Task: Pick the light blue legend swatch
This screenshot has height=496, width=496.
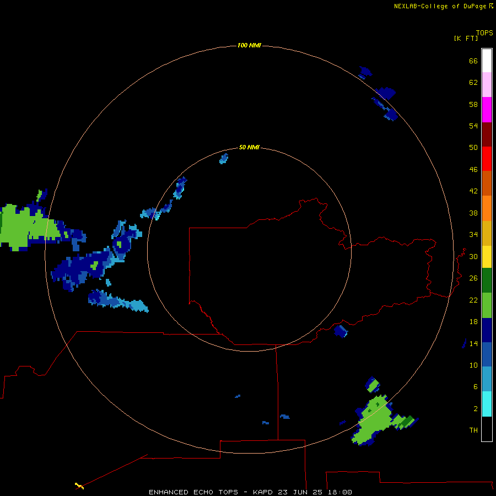Action: tap(487, 379)
